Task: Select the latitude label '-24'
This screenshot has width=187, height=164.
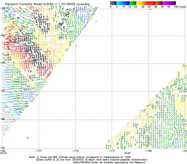Action: click(x=3, y=63)
